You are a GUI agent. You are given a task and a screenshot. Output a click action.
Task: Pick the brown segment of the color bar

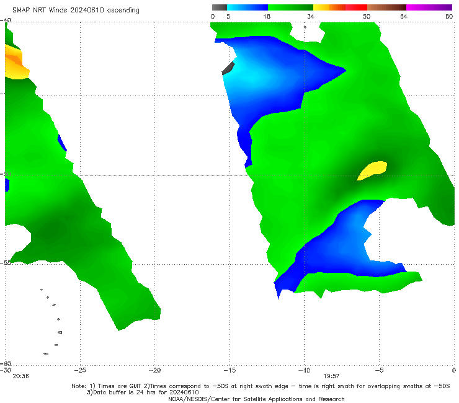[386, 7]
